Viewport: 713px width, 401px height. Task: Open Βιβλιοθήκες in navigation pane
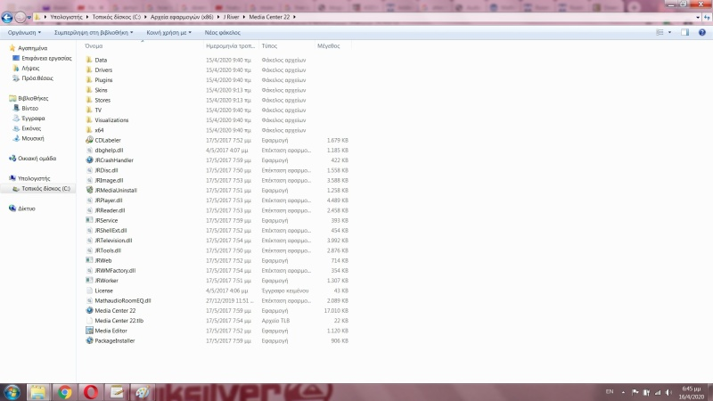point(33,98)
